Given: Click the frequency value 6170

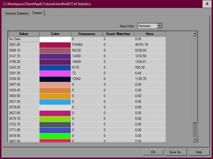Looking at the screenshot, I should [76, 67].
